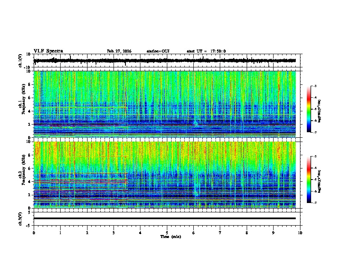This screenshot has height=261, width=338.
Task: Click the "ch.3(V)" axis label
Action: coord(20,219)
